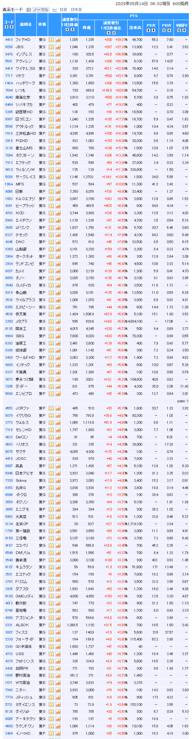This screenshot has width=194, height=739.
Task: Click the 市場 column header
Action: (x=42, y=24)
